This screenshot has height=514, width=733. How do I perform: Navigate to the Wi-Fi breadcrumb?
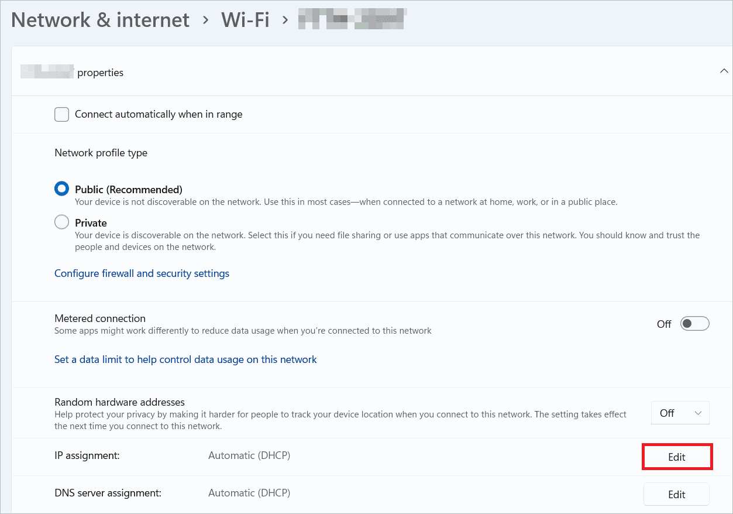[x=245, y=20]
